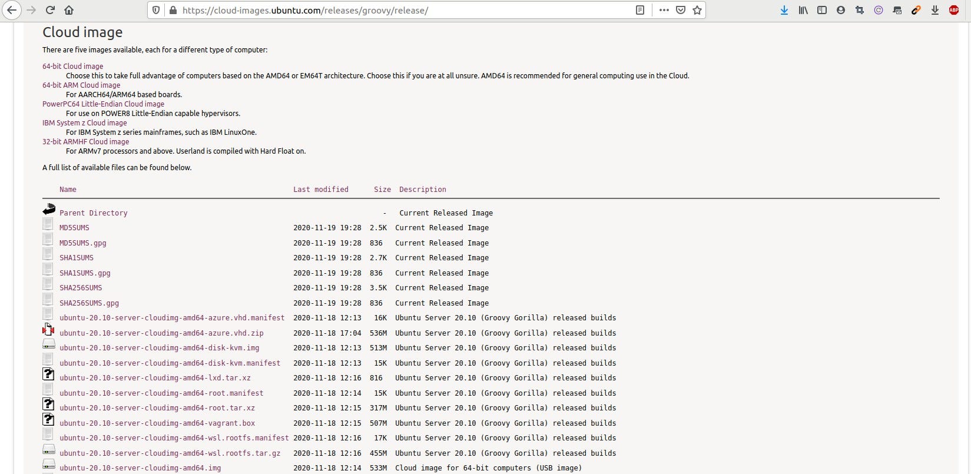Click the disk icon beside disk-kvm.img

tap(49, 344)
